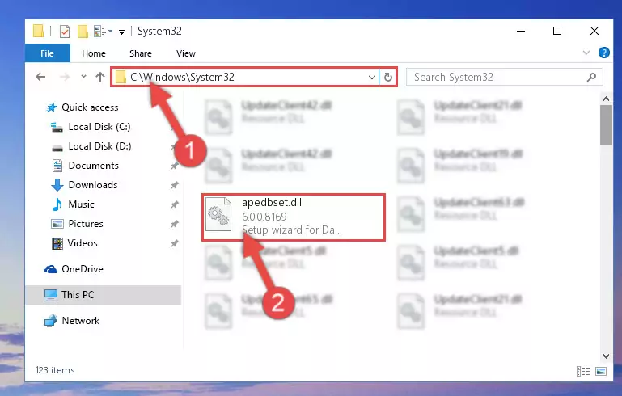Click the vertical scrollbar thumb
Image resolution: width=622 pixels, height=396 pixels.
[x=606, y=125]
